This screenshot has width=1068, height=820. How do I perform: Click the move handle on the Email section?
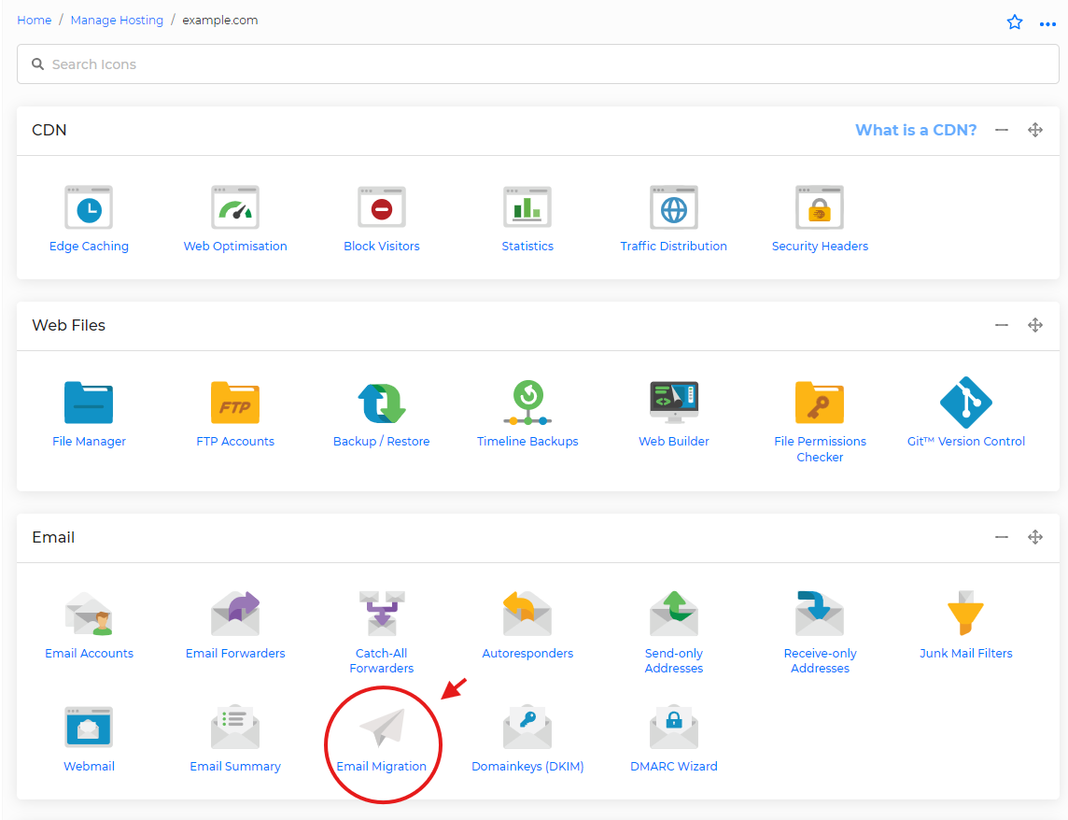(1035, 537)
